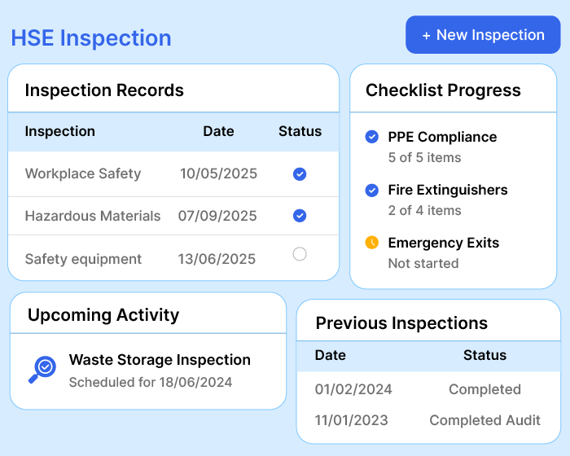The width and height of the screenshot is (570, 456).
Task: Open the Safety equipment inspection row
Action: (83, 259)
